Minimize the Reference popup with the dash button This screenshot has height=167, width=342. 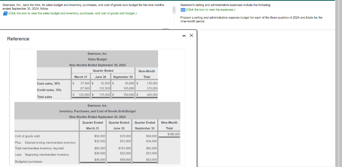tap(184, 35)
